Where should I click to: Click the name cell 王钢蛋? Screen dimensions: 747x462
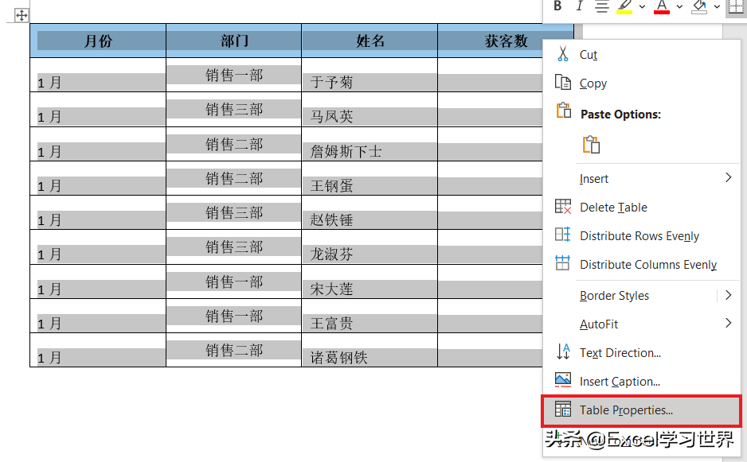370,178
